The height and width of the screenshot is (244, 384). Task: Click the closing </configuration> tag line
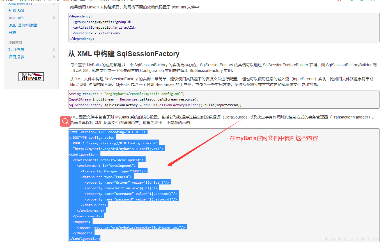pyautogui.click(x=85, y=239)
